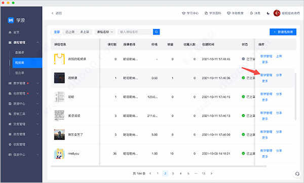Click 上架 link in the first course row

[x=279, y=56]
